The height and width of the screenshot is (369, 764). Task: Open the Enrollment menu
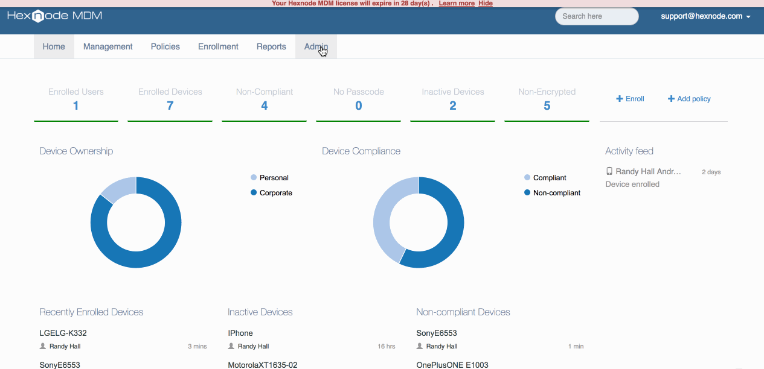point(218,46)
